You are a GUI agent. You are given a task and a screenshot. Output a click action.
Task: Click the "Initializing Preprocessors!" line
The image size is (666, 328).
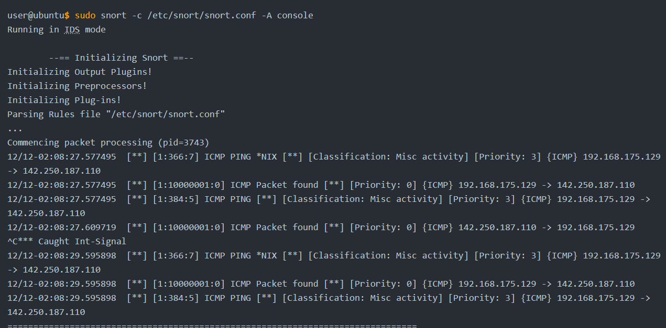click(77, 86)
